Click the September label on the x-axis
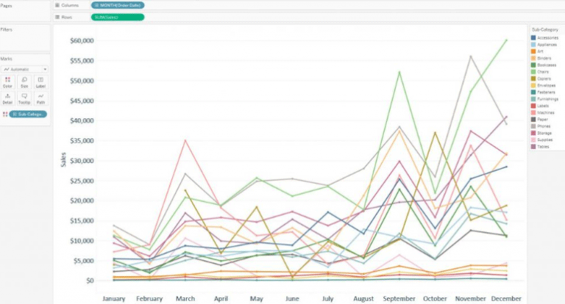 tap(399, 298)
